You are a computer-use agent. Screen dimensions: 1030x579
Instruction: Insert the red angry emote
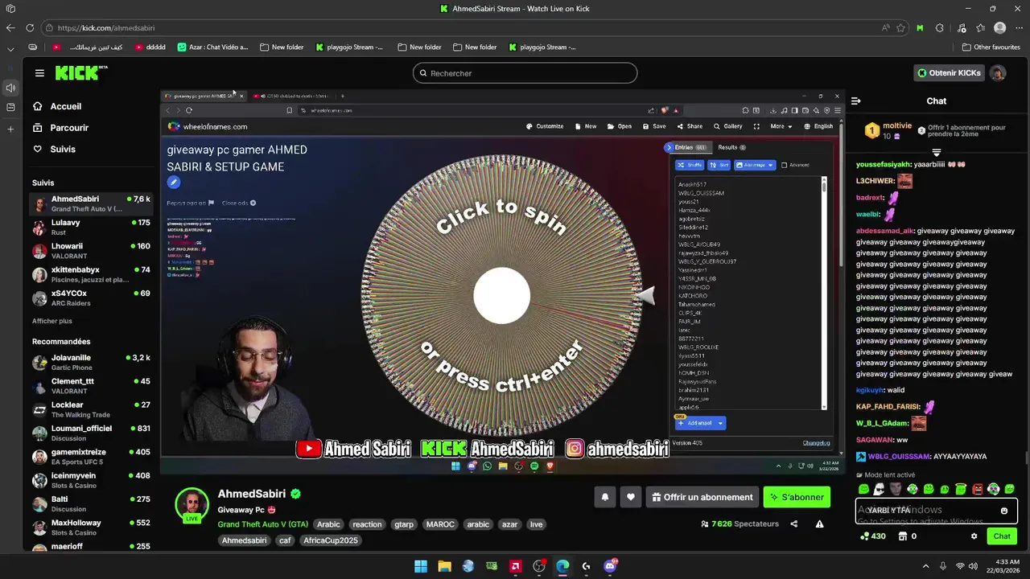[977, 489]
